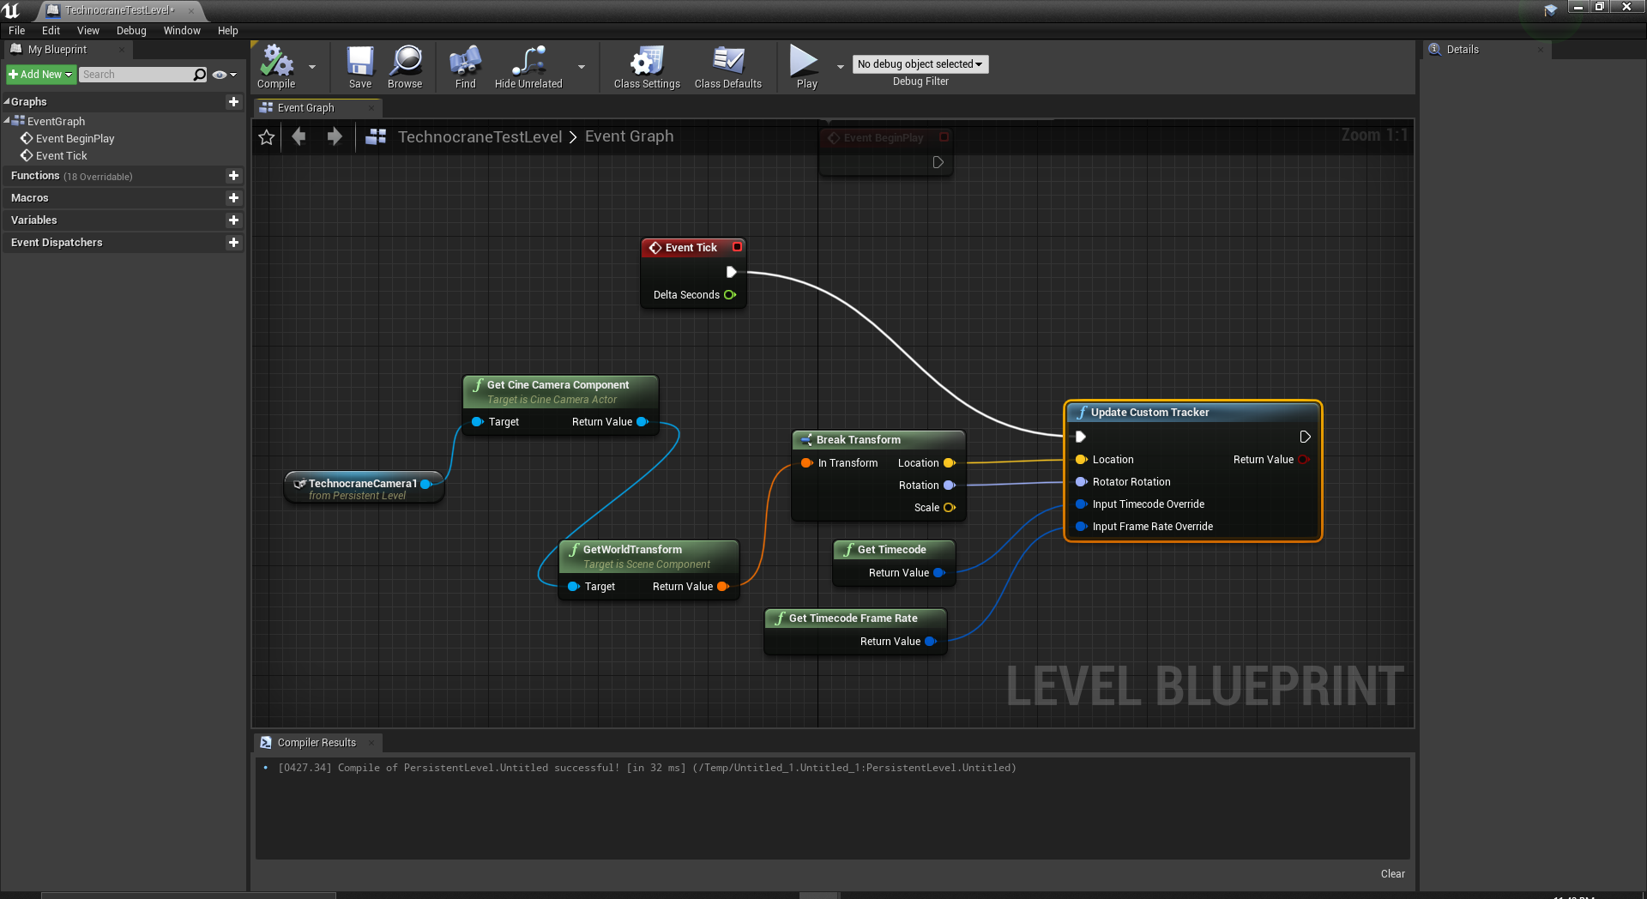Click Get Timecode Return Value pin

939,572
